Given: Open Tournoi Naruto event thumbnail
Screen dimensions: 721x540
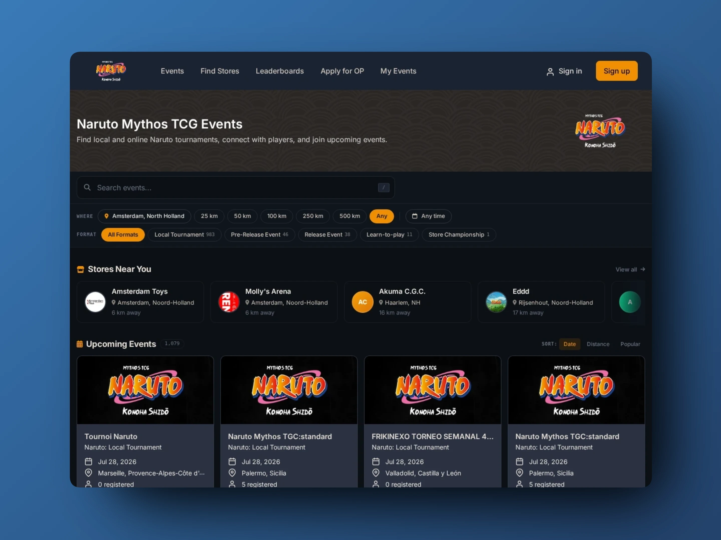Looking at the screenshot, I should (x=145, y=390).
